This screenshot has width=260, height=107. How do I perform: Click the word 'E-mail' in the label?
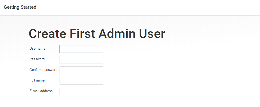coord(34,91)
